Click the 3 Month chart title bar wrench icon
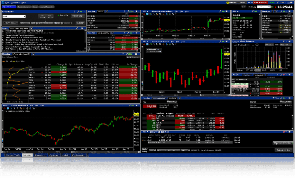295x178 pixels. click(x=220, y=42)
